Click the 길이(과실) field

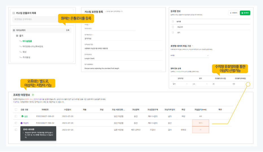pyautogui.click(x=123, y=39)
